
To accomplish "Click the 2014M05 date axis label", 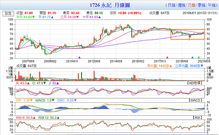I will coord(116,61).
